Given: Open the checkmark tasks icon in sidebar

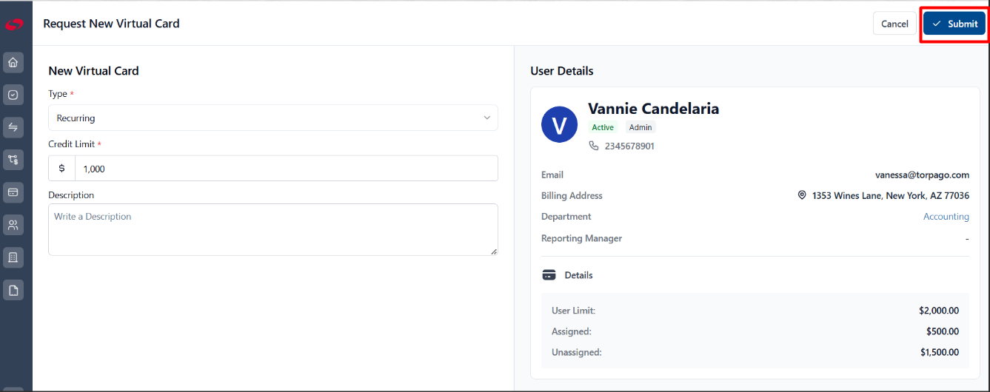Looking at the screenshot, I should [13, 95].
